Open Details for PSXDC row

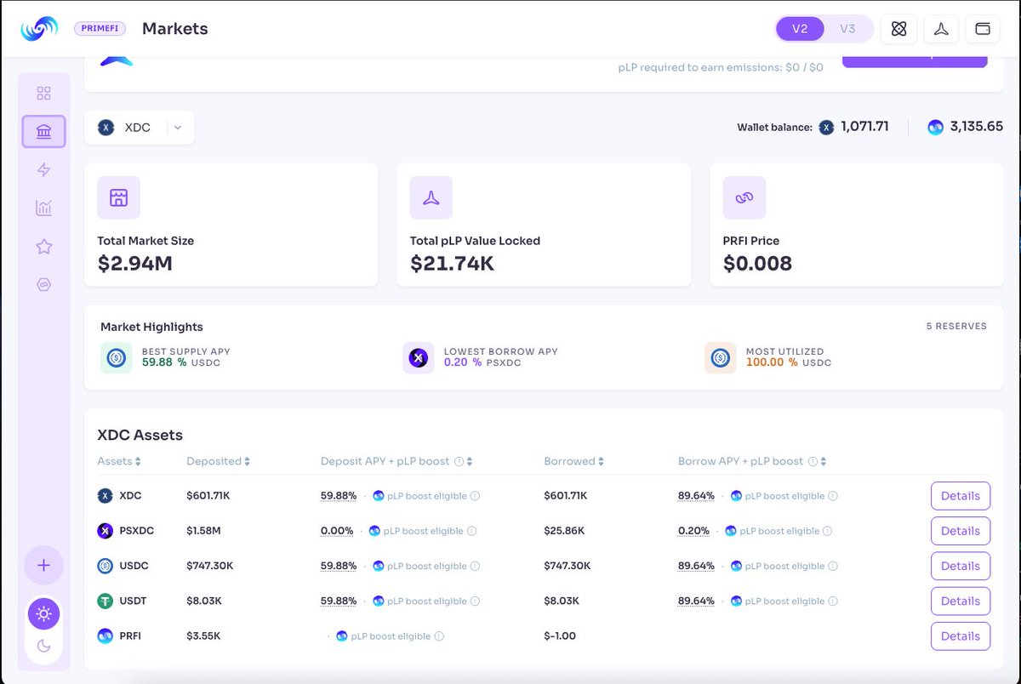point(961,531)
